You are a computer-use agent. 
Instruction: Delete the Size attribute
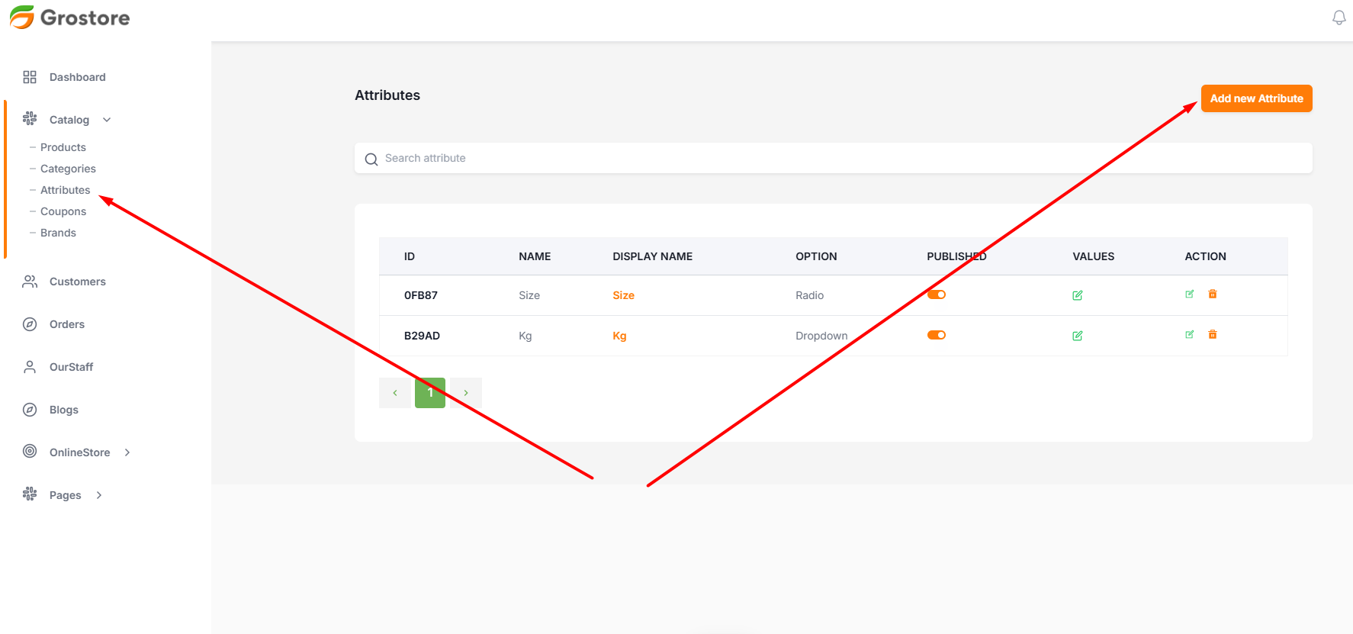(1213, 294)
